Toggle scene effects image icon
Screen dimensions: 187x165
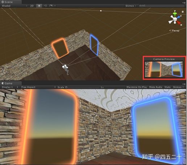pos(51,6)
